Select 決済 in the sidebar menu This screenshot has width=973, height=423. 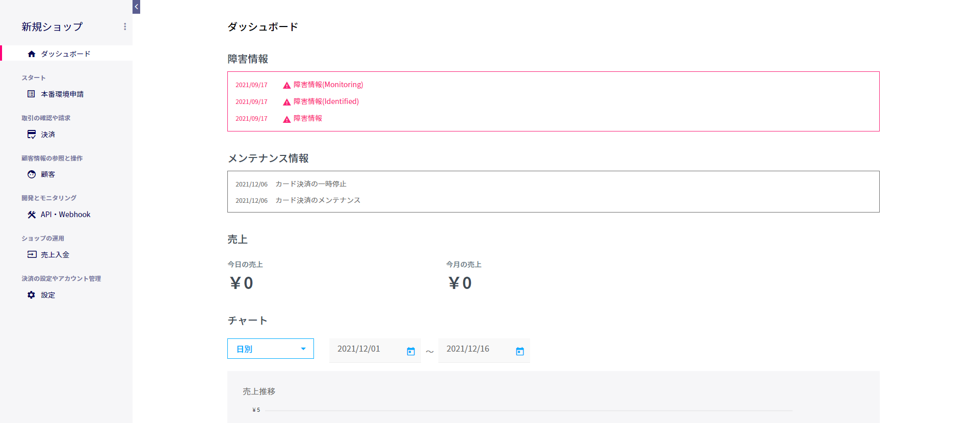point(48,134)
